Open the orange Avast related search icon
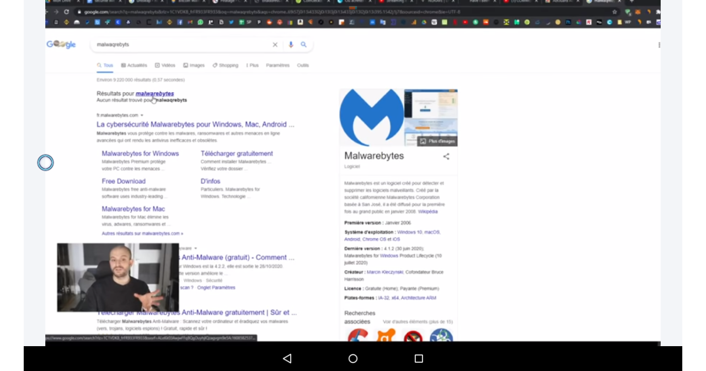 (x=386, y=336)
